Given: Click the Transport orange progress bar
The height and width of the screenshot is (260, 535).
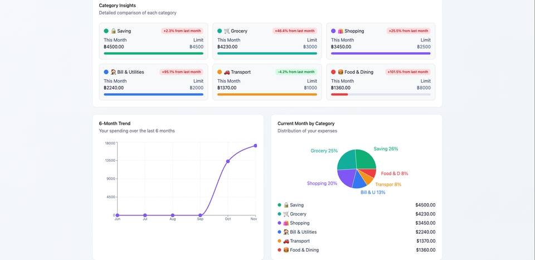Looking at the screenshot, I should 267,94.
